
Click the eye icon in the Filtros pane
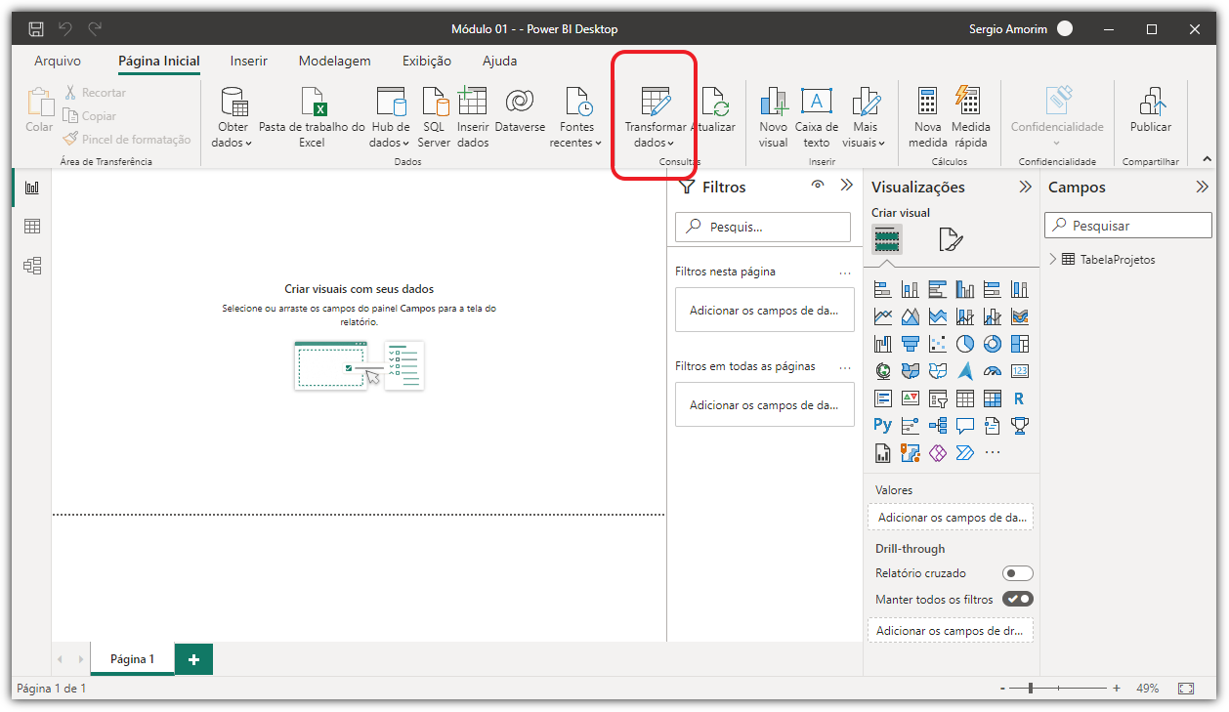click(818, 185)
